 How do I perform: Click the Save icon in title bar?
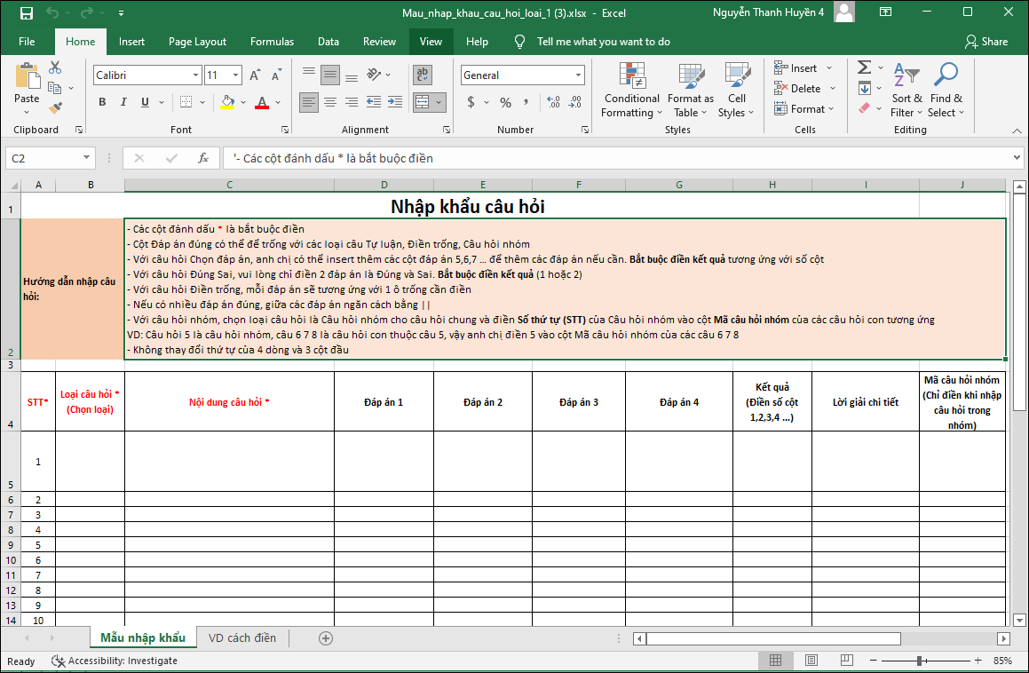pos(26,13)
